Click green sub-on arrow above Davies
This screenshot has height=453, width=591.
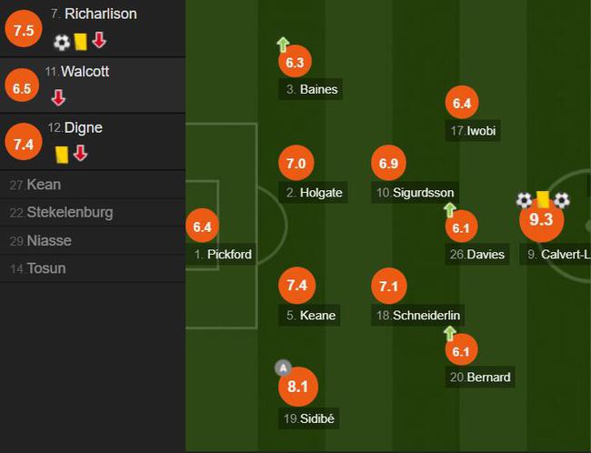coord(450,210)
